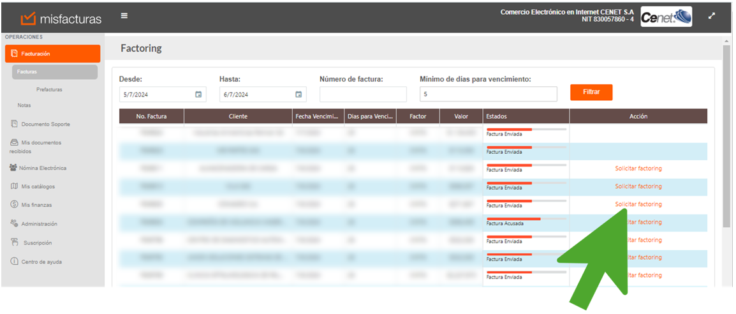Click the Mis finanzas dollar icon
The width and height of the screenshot is (736, 314).
pos(14,205)
